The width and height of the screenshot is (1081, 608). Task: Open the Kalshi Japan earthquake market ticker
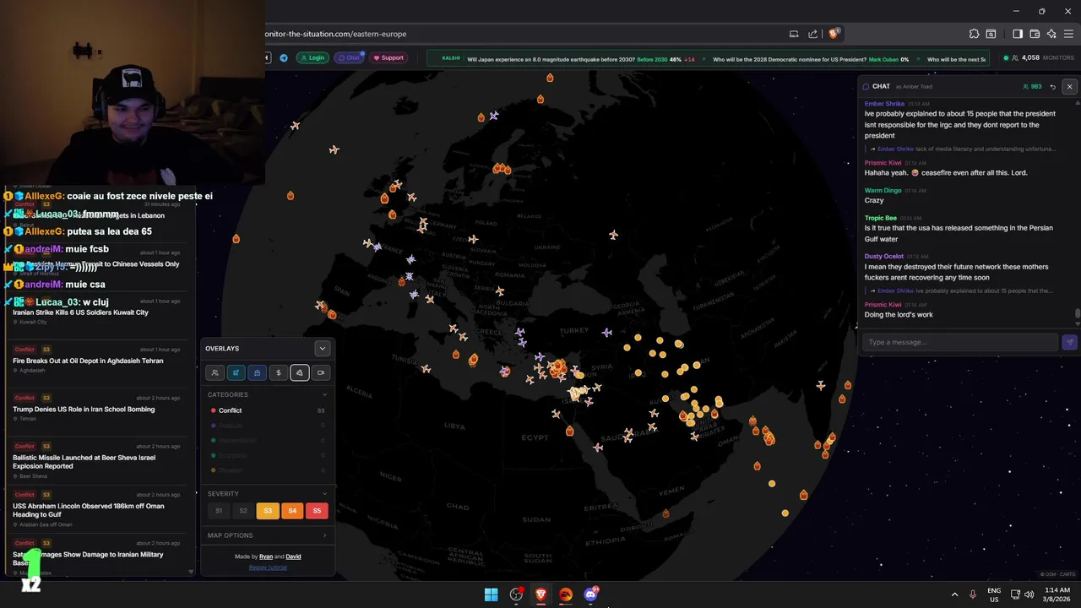579,59
